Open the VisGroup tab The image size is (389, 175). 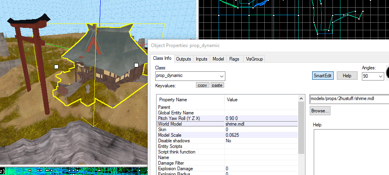[254, 59]
